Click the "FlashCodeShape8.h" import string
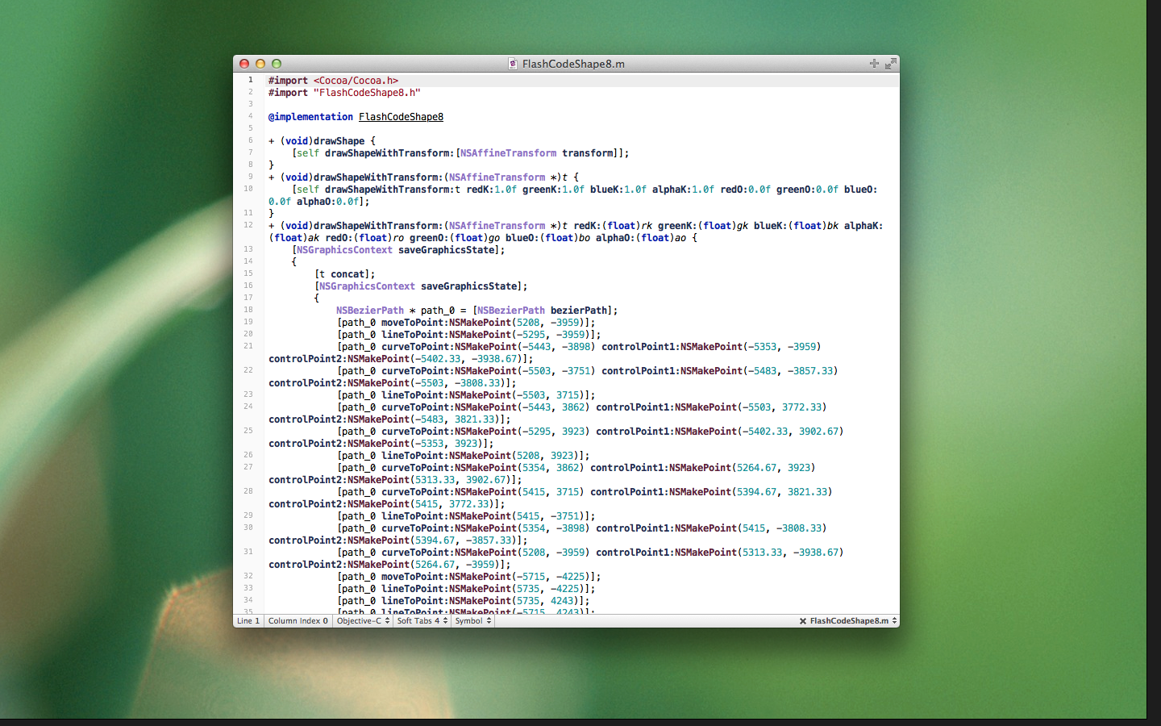Viewport: 1161px width, 726px height. click(x=367, y=93)
